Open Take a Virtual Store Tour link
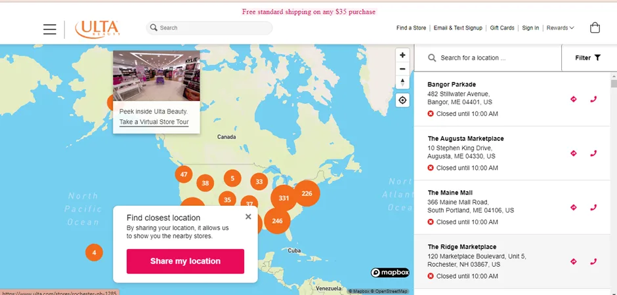Image resolution: width=617 pixels, height=295 pixels. 154,122
